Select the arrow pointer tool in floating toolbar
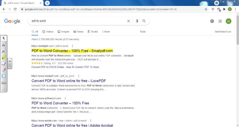239x127 pixels. 4,38
